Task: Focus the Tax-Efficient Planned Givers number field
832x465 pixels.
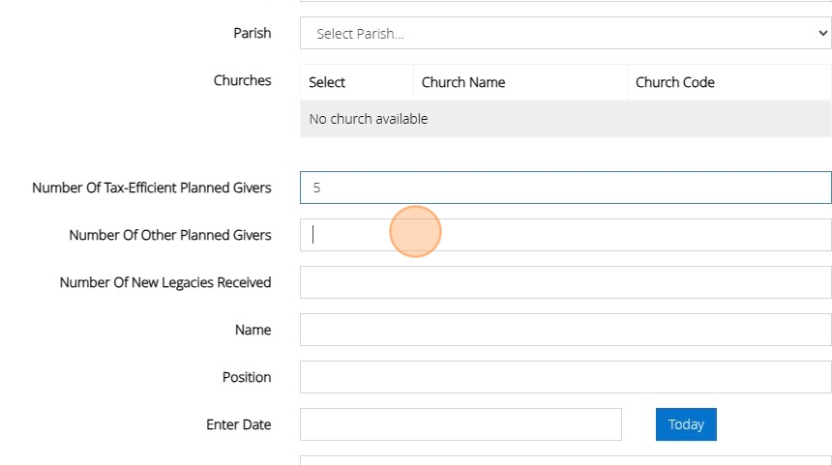Action: pos(565,188)
